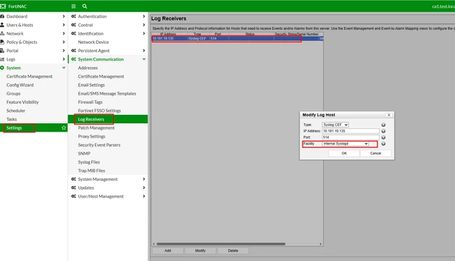Open Feature Visibility menu item
Viewport: 455px width, 261px height.
pyautogui.click(x=22, y=102)
